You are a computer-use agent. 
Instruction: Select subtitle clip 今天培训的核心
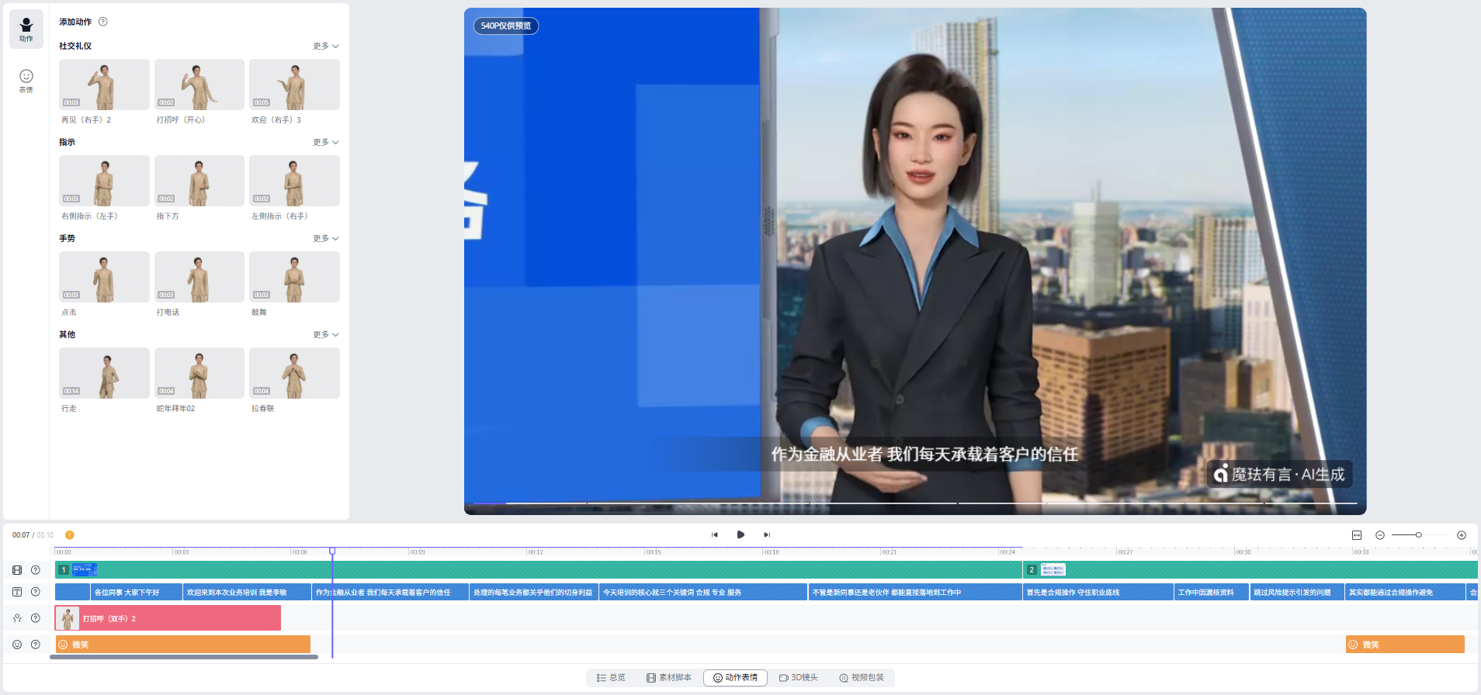[x=703, y=593]
